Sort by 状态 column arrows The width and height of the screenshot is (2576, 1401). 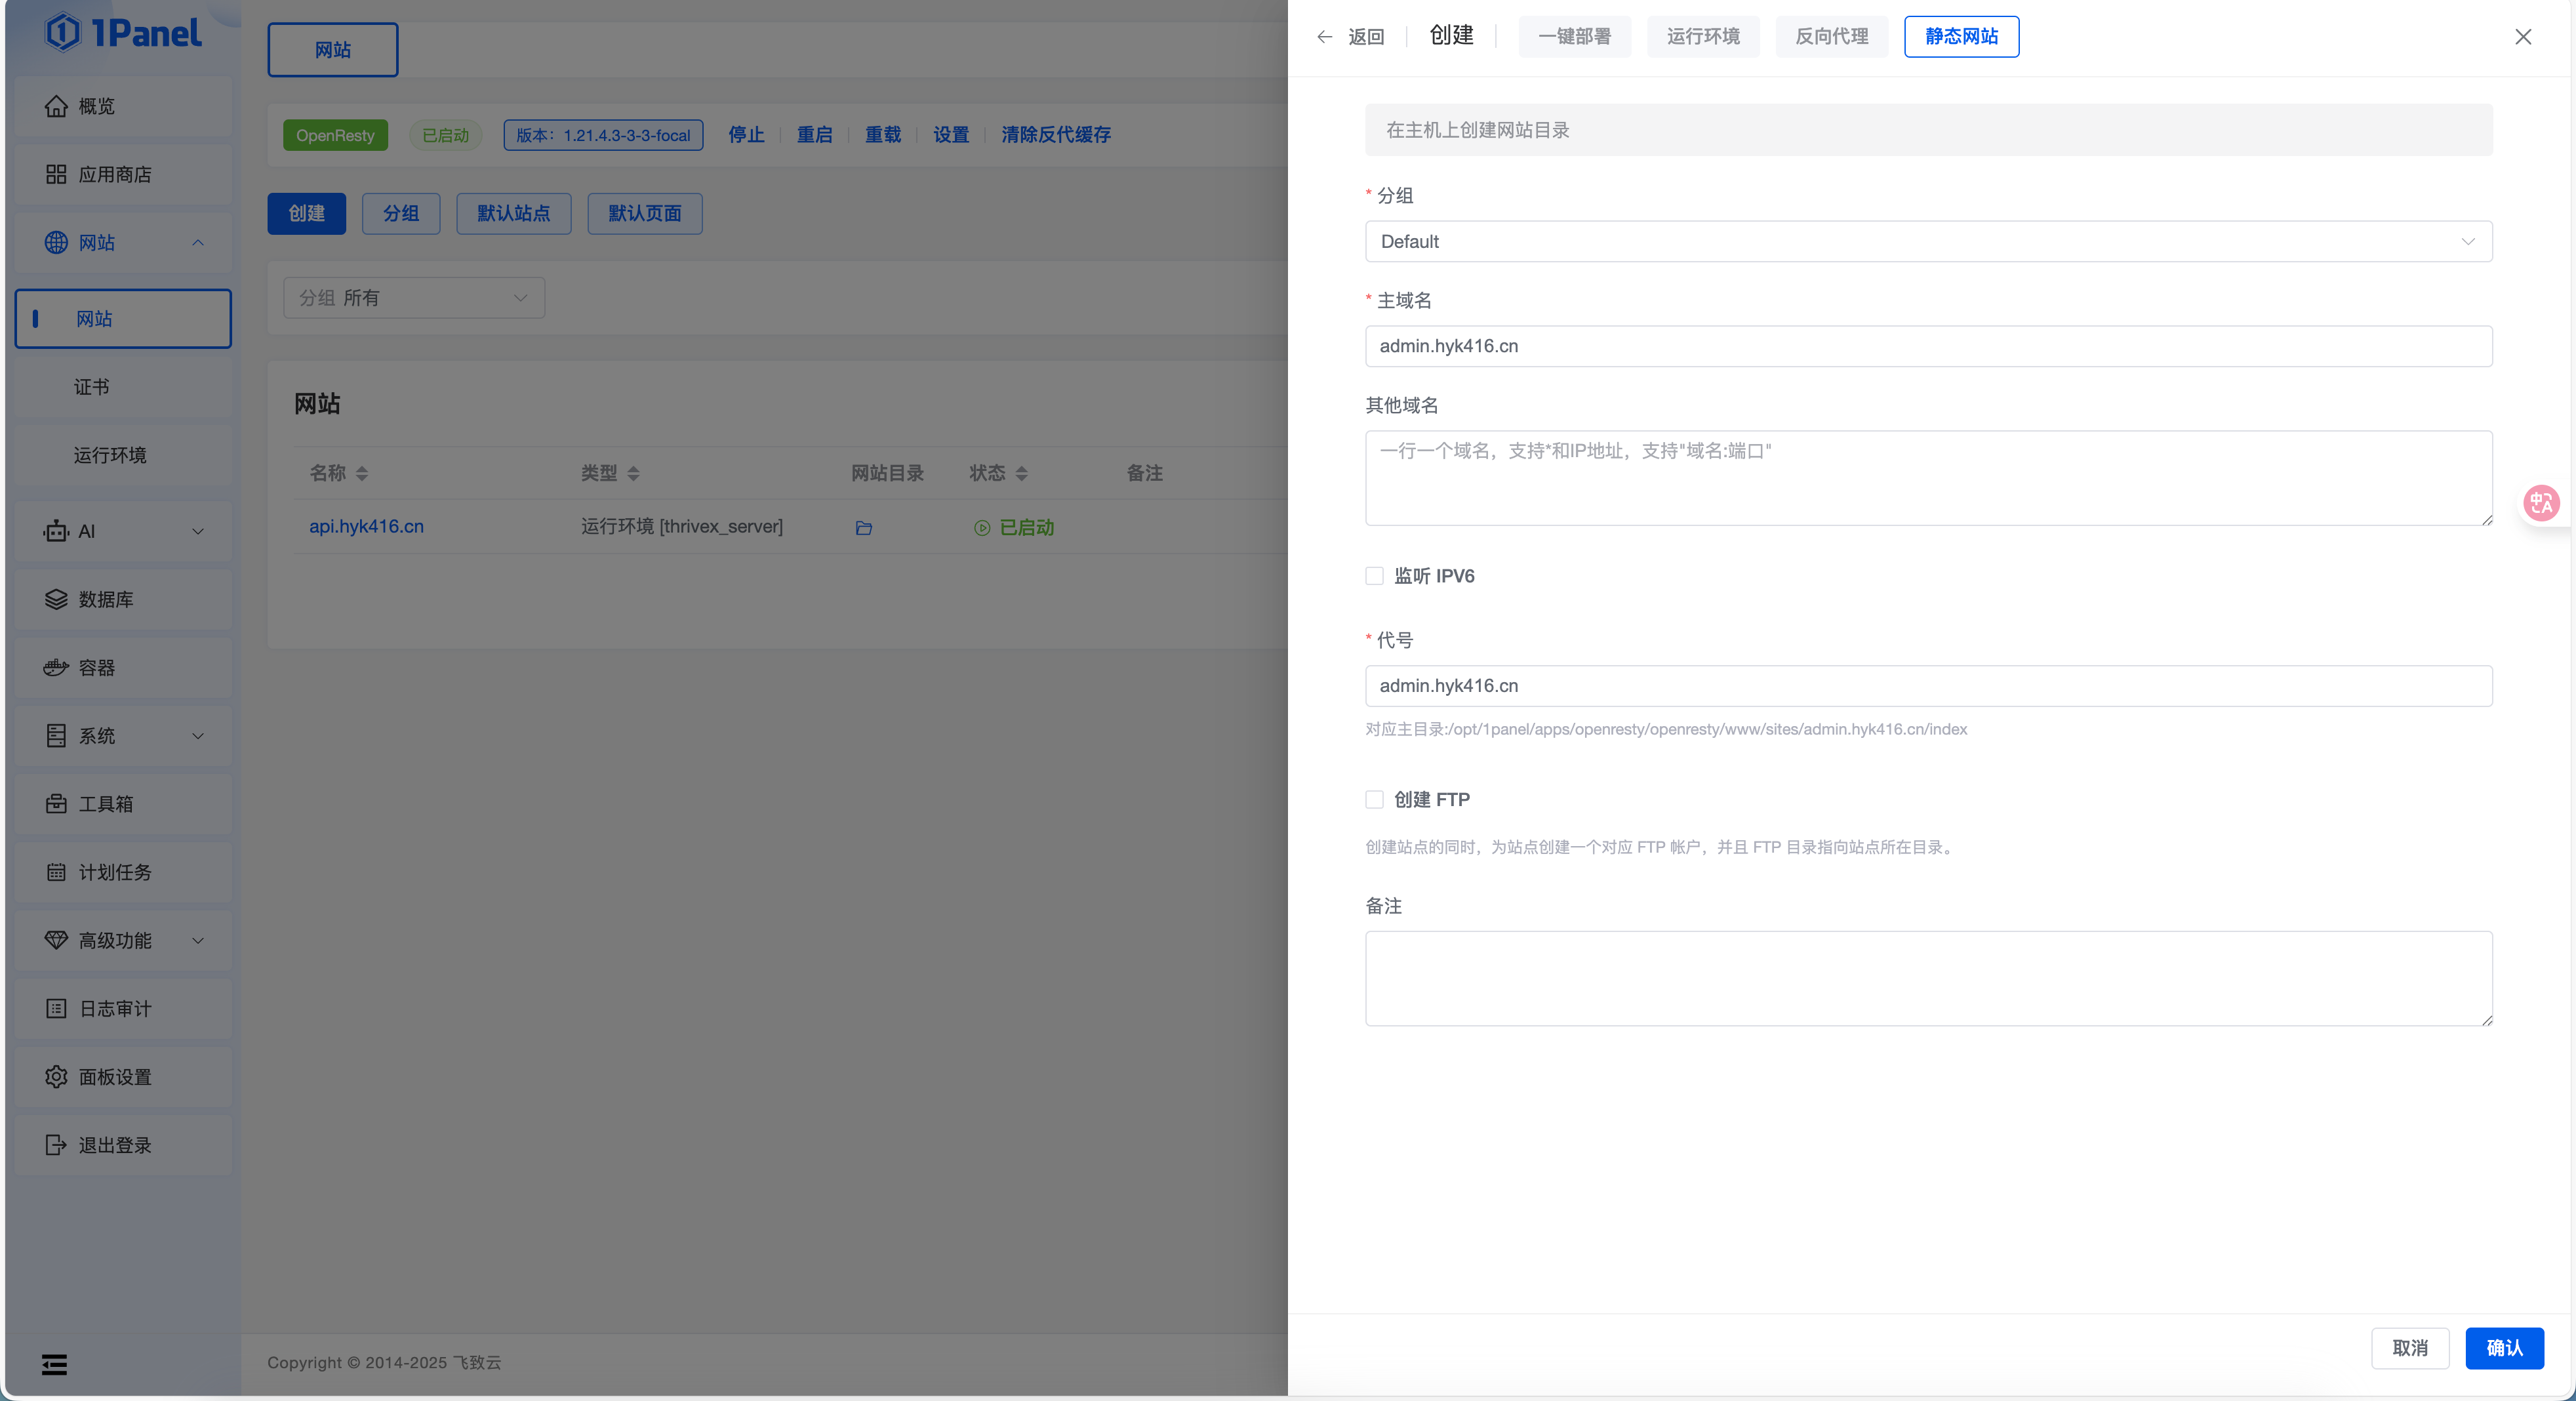[x=1021, y=473]
